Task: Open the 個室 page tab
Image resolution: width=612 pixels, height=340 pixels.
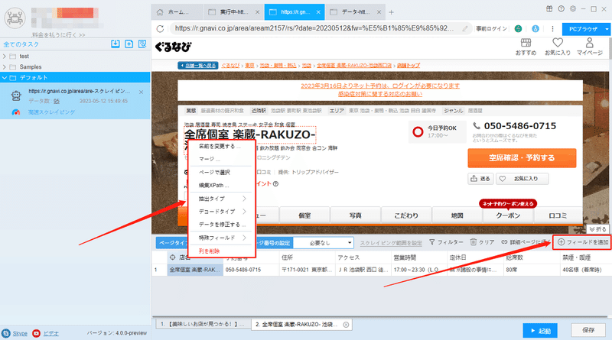Action: [x=304, y=215]
